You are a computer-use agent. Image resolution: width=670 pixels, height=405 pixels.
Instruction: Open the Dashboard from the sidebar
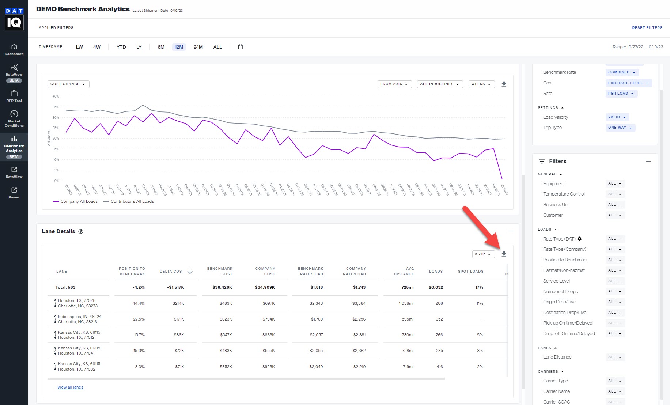click(14, 49)
